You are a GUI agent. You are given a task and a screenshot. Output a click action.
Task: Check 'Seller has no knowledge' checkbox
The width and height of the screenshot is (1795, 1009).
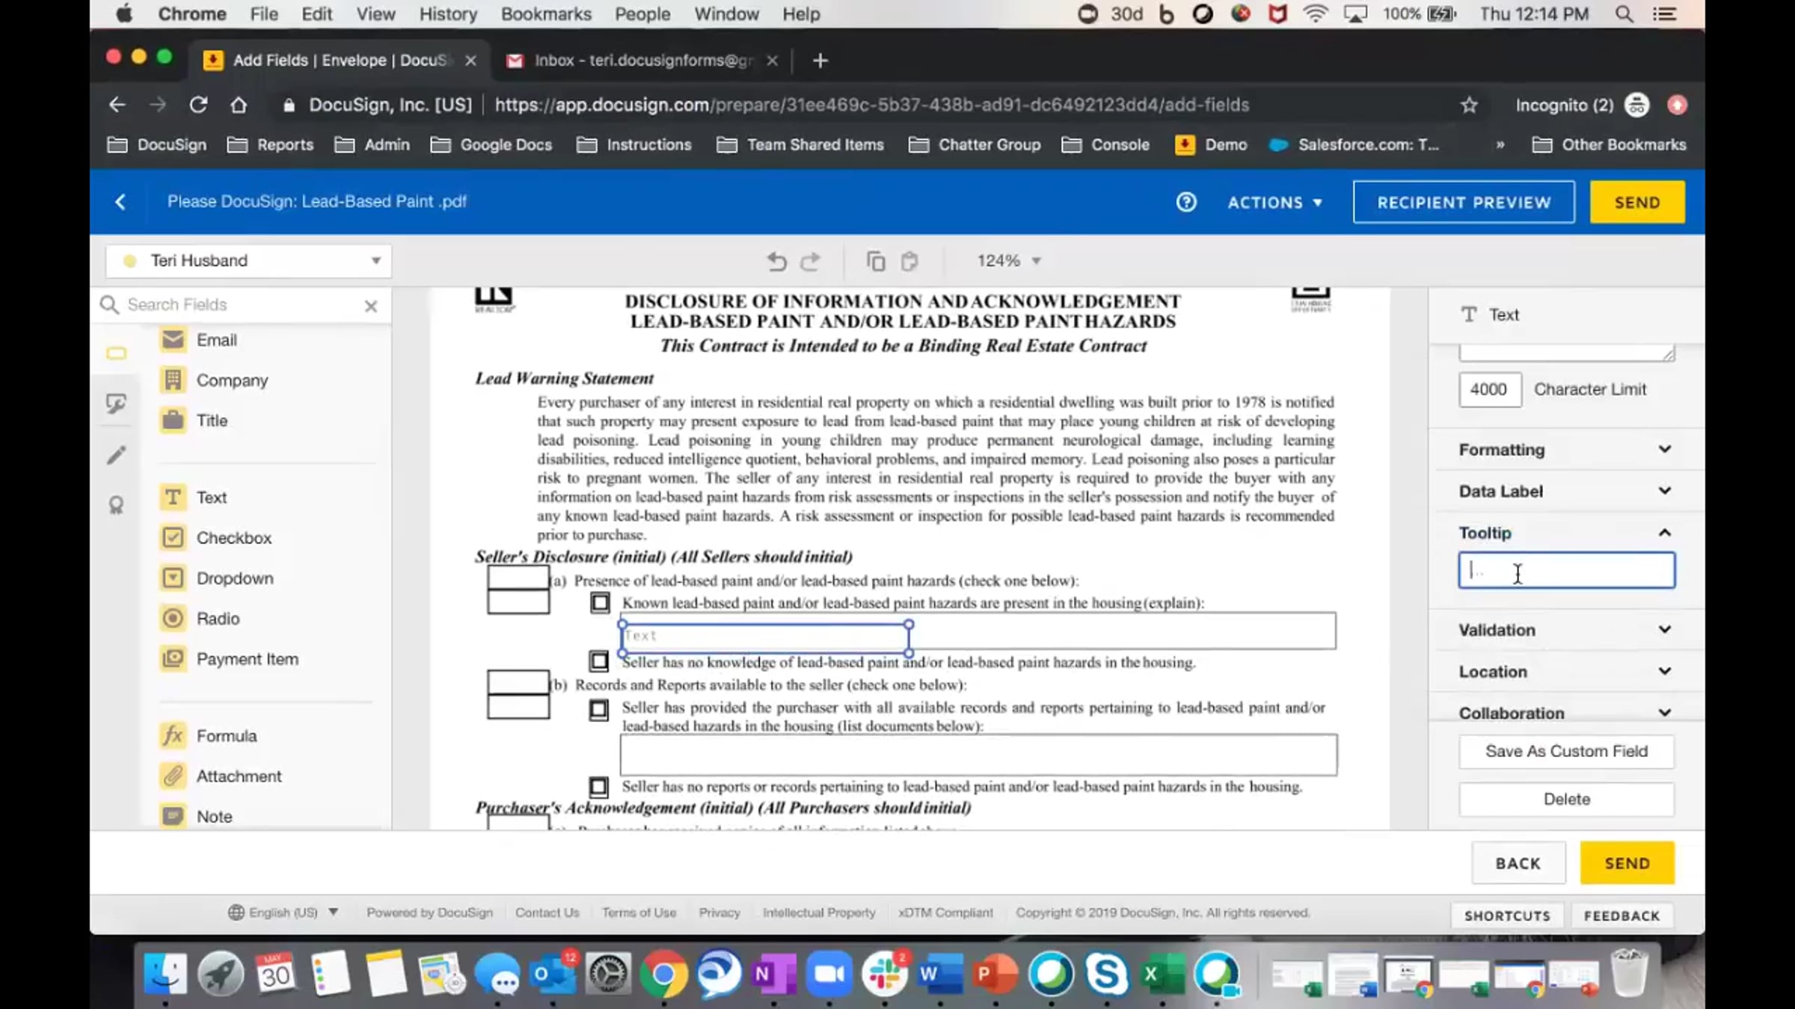[599, 661]
